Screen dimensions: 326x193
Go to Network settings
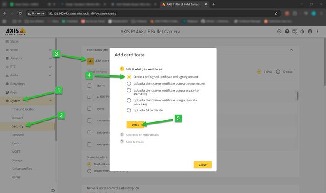pos(18,118)
